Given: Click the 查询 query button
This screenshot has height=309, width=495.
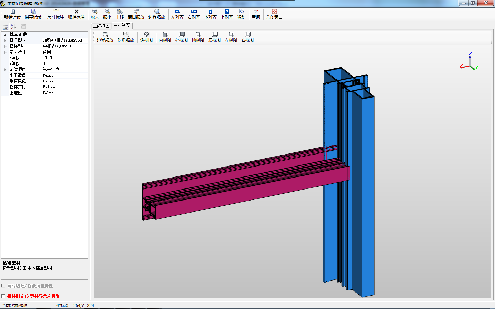Looking at the screenshot, I should [256, 14].
